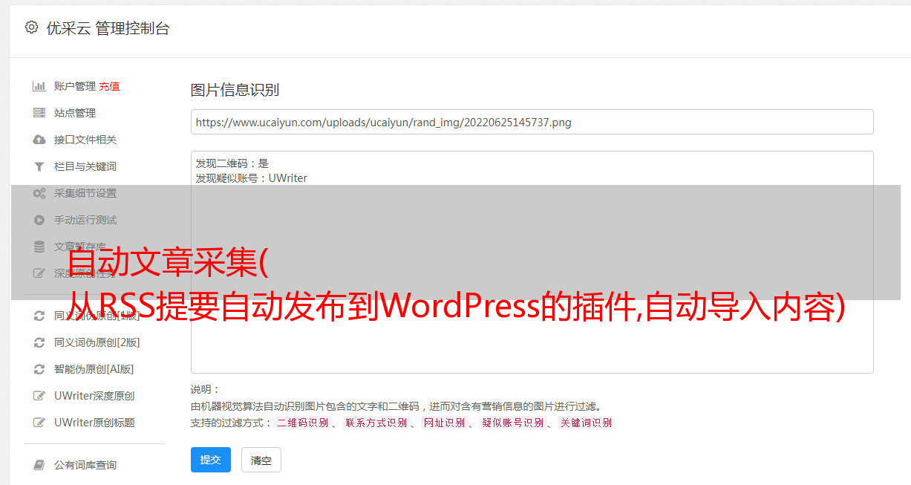The height and width of the screenshot is (485, 911).
Task: Open 智能伪原创[AI版] menu item
Action: [94, 369]
